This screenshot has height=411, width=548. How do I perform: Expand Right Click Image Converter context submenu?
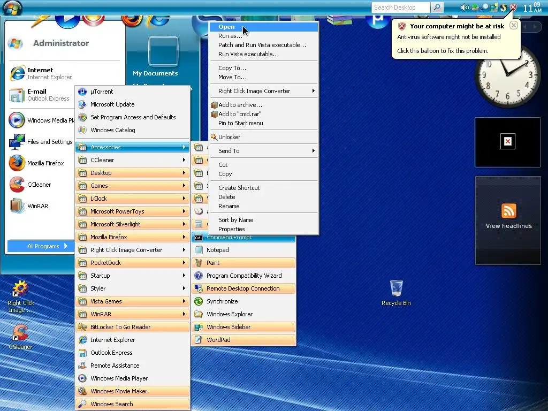[x=264, y=91]
